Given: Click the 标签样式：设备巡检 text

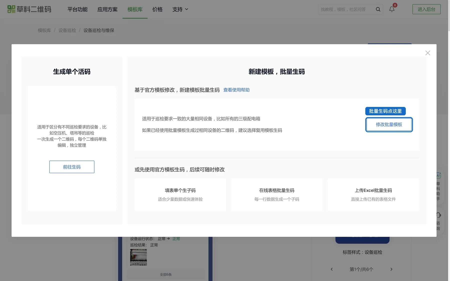Looking at the screenshot, I should pos(362,252).
